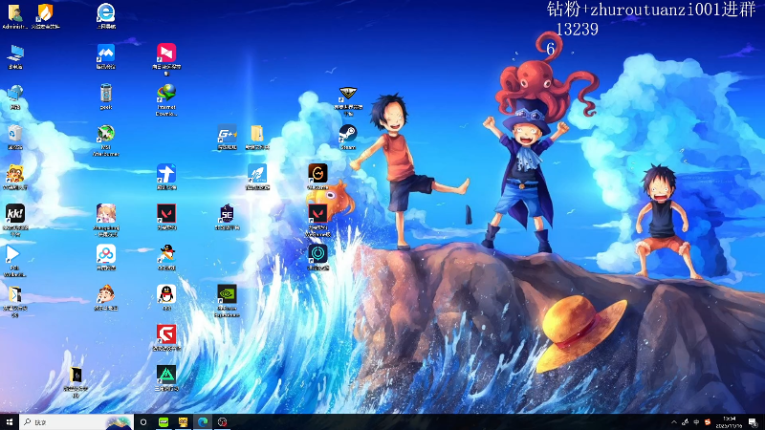The width and height of the screenshot is (765, 430).
Task: Toggle the Chinese input mode indicator
Action: click(696, 422)
